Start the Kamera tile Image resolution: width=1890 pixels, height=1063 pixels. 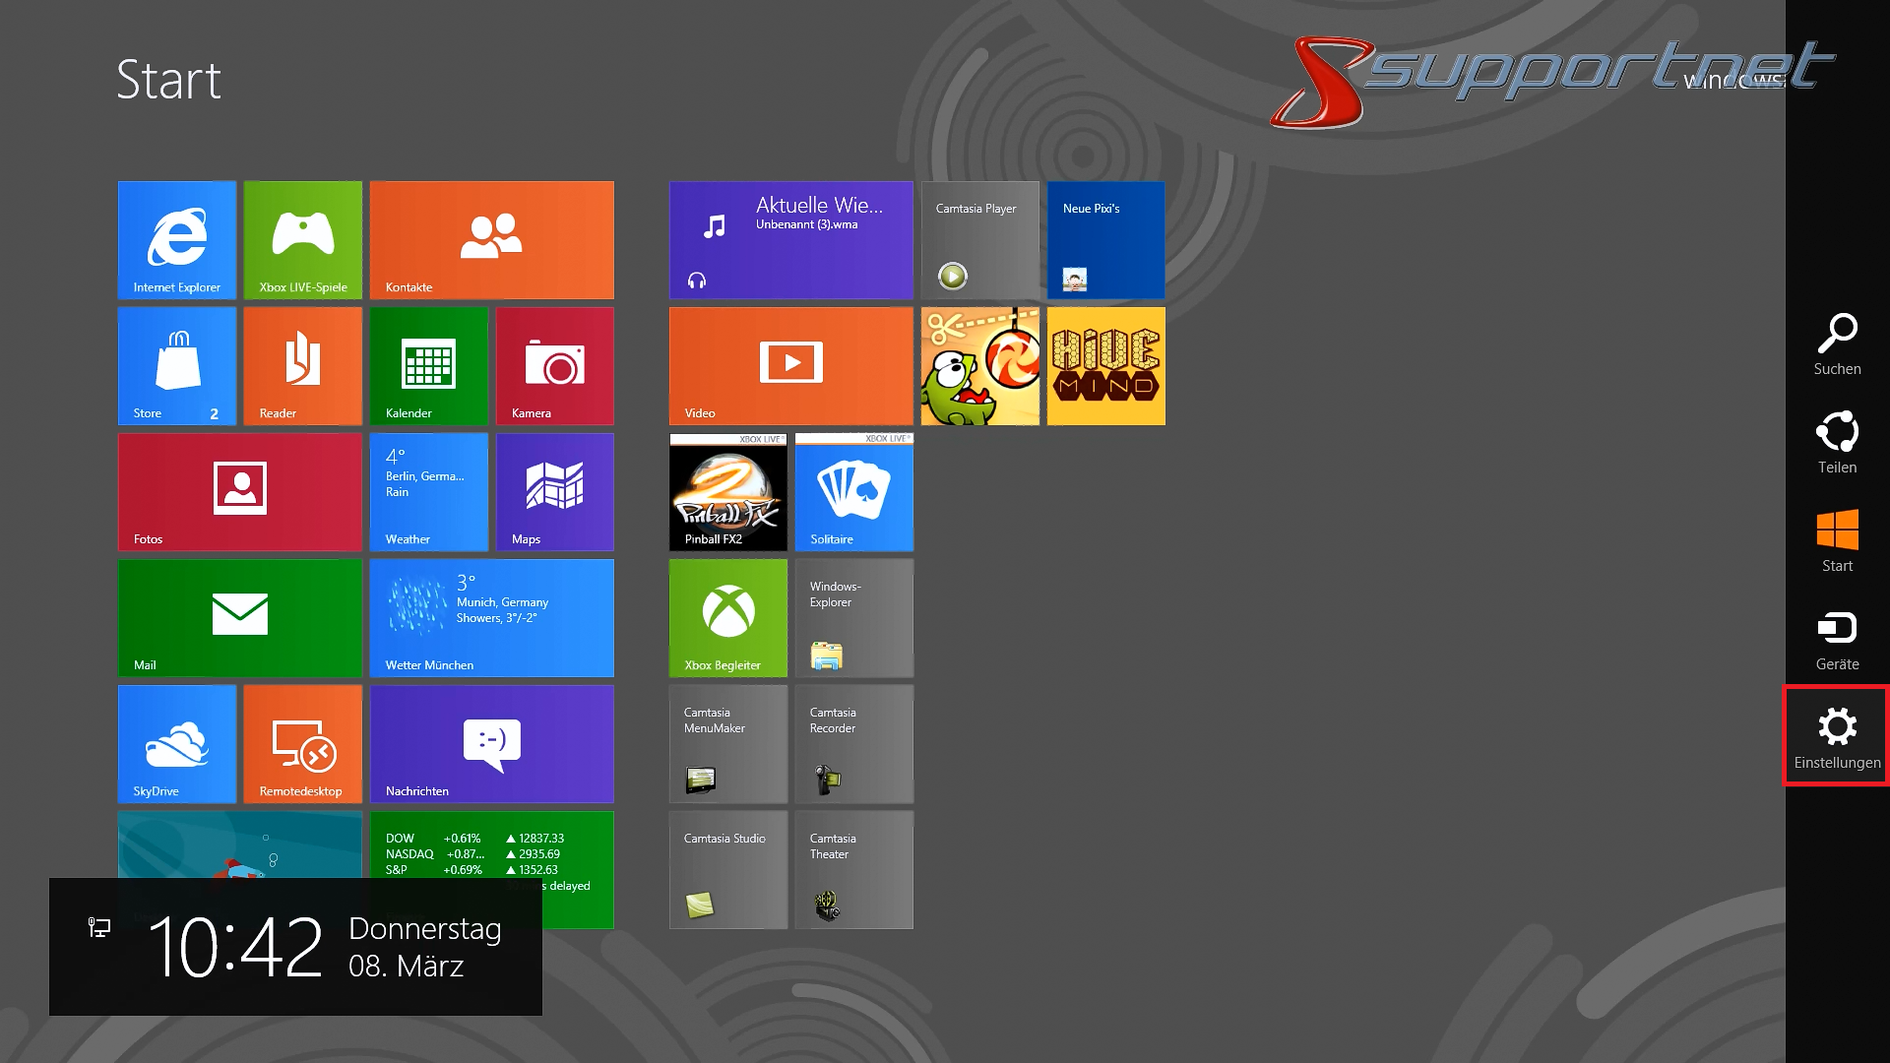[x=555, y=366]
